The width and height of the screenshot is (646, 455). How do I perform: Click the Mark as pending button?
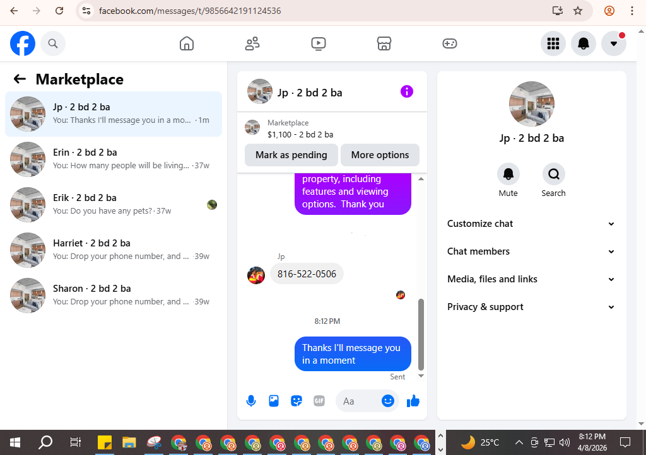[291, 155]
